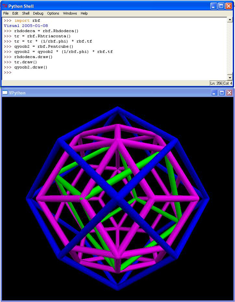
Task: Close the Python Shell window
Action: click(229, 6)
